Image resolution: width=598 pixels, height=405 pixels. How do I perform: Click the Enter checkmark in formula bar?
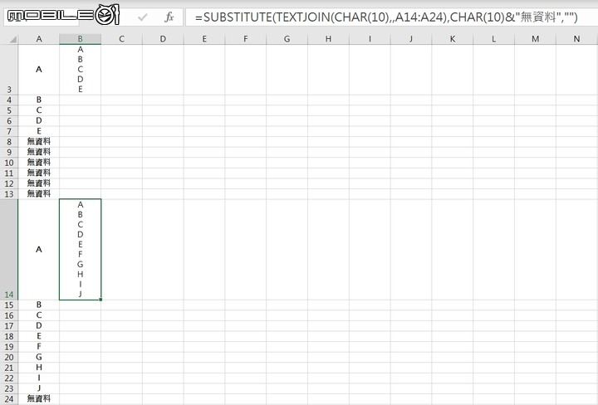point(143,17)
